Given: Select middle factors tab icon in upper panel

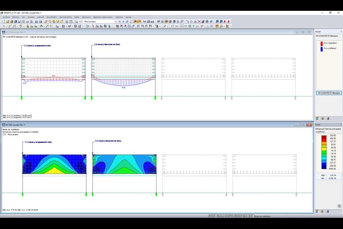Looking at the screenshot, I should coord(322,119).
